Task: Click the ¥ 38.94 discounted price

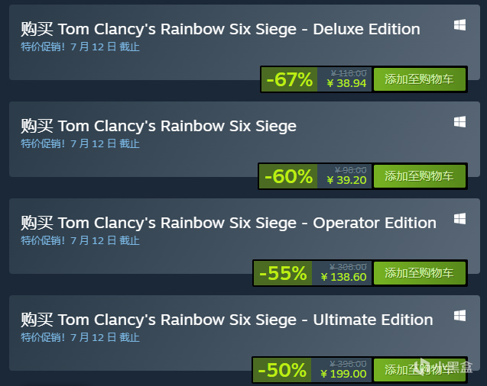Action: 346,83
